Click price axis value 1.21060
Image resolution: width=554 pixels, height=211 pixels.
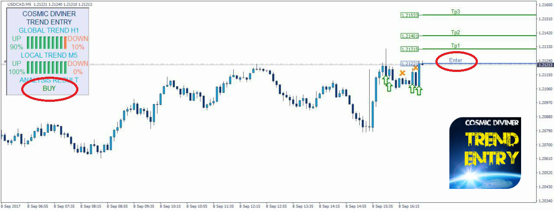545,89
